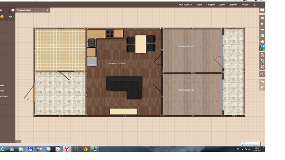Viewport: 285px width, 160px height.
Task: Zoom out of the floor plan
Action: point(262,61)
